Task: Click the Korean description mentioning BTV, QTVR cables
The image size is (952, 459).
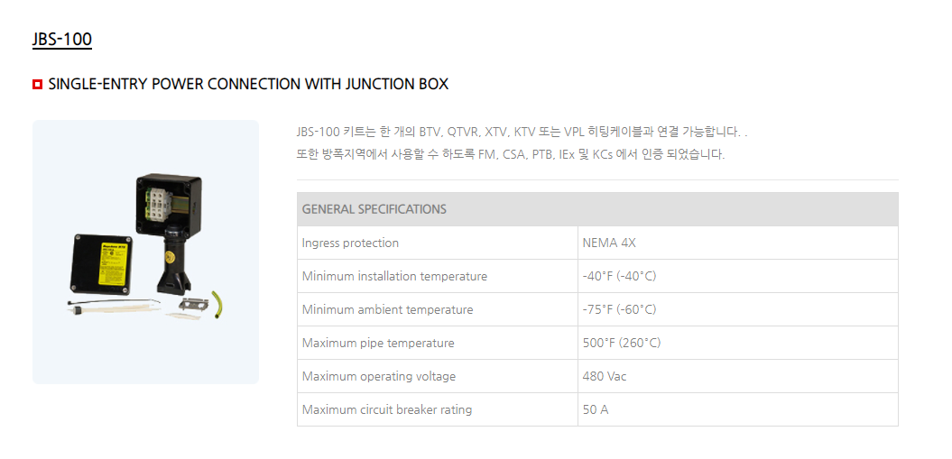Action: 522,133
